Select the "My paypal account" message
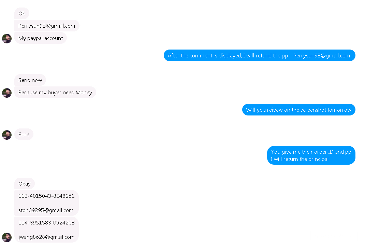 [41, 38]
